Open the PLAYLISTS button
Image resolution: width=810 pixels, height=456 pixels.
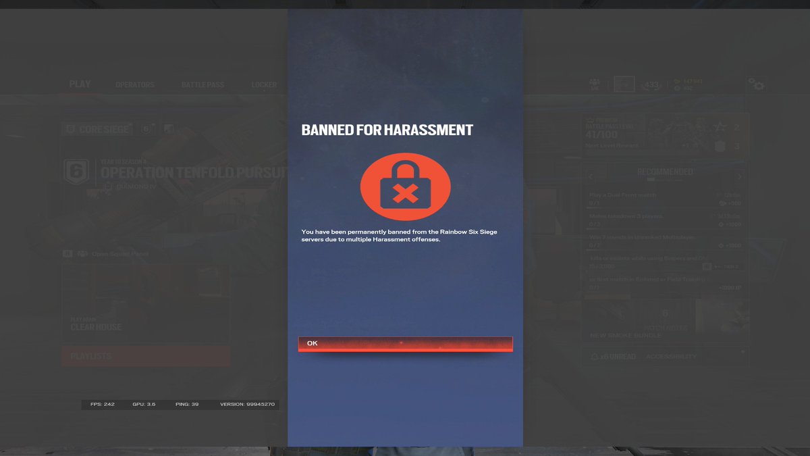coord(146,356)
